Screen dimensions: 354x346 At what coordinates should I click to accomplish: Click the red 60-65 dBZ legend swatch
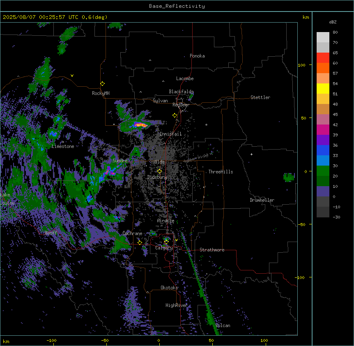pos(323,58)
